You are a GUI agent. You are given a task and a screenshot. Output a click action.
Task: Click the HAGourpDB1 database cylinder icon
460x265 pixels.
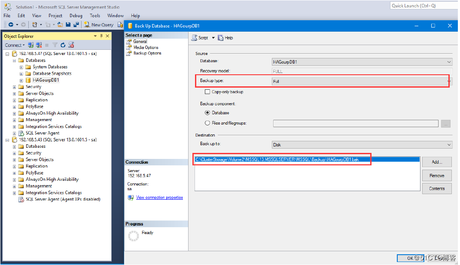click(28, 80)
